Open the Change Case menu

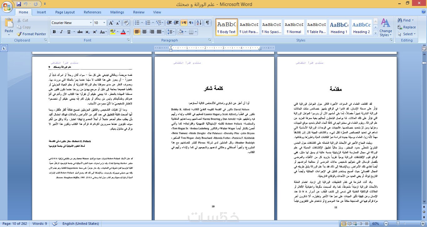(103, 32)
